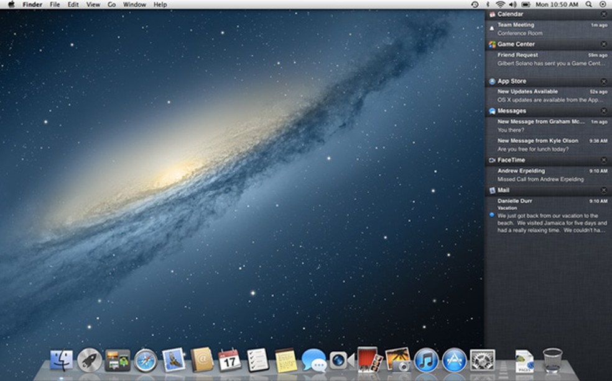
Task: Dismiss the Mail notification group
Action: (604, 190)
